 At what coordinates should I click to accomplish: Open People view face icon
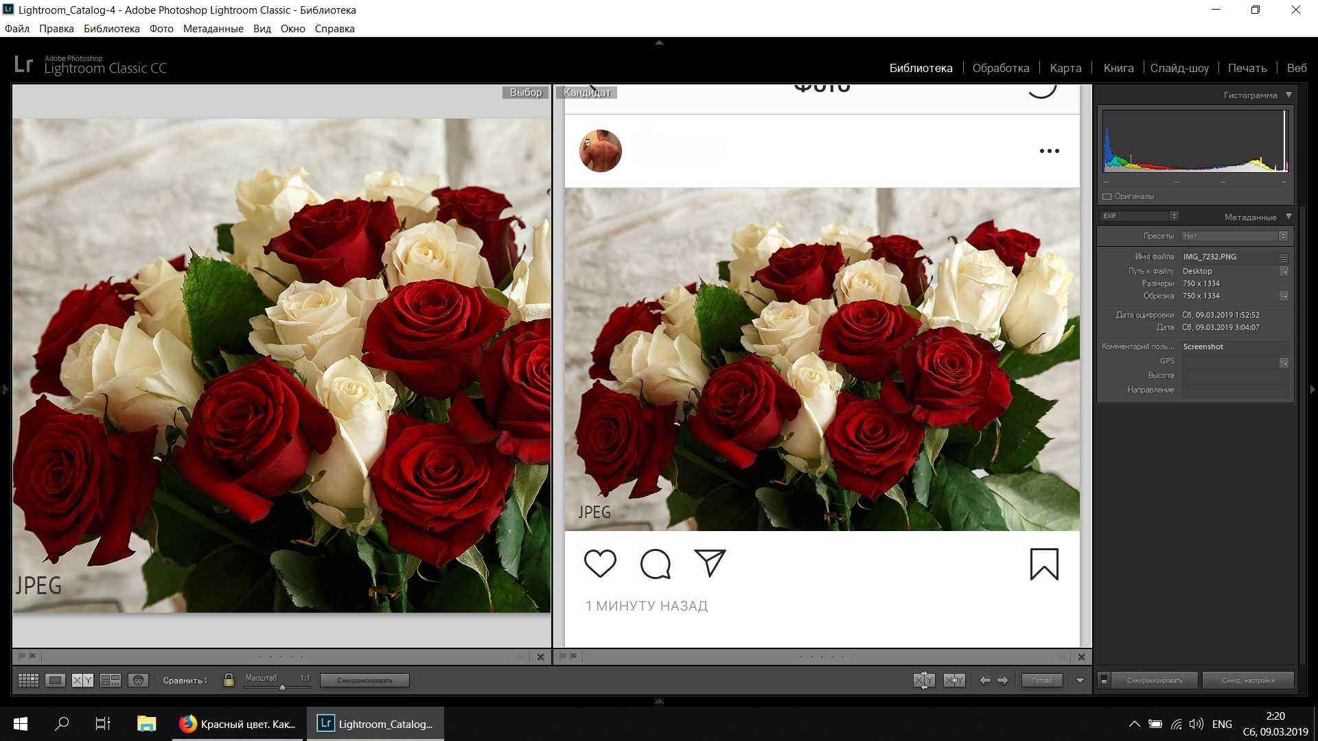click(x=138, y=680)
